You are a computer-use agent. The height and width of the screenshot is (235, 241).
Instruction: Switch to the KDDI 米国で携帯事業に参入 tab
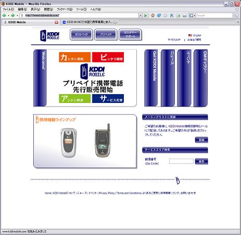[x=90, y=22]
